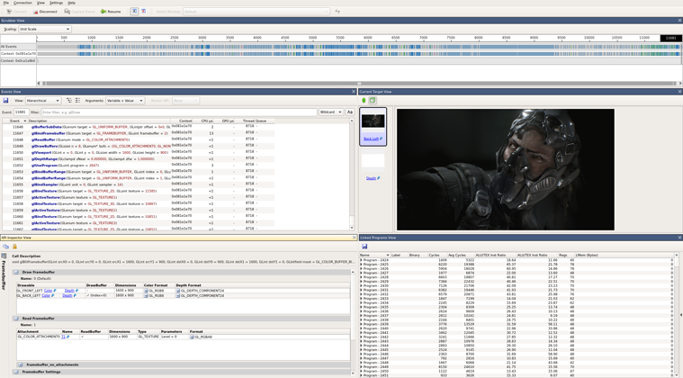683x378 pixels.
Task: Select the Depth buffer thumbnail
Action: click(x=373, y=160)
